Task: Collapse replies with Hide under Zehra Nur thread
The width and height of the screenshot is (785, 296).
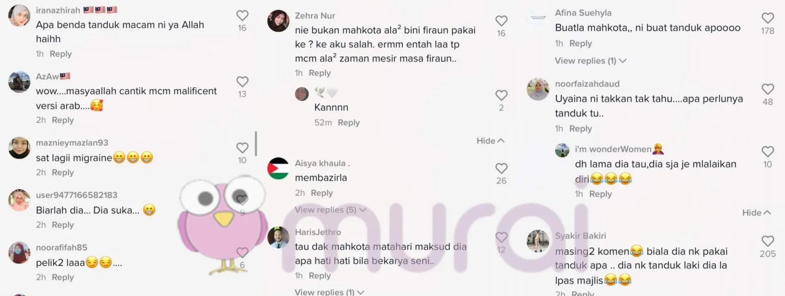Action: (x=490, y=141)
